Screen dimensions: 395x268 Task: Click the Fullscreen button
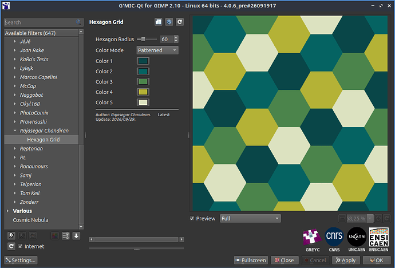(x=251, y=260)
